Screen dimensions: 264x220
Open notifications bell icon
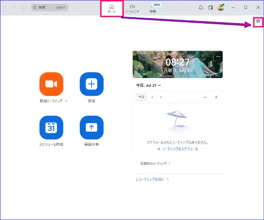tap(201, 7)
